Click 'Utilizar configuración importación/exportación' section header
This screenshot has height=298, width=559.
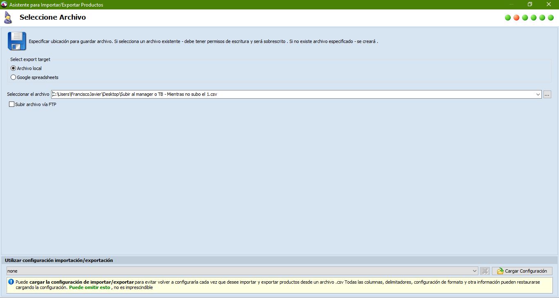coord(59,260)
